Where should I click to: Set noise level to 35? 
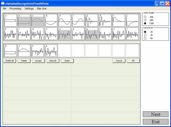pyautogui.click(x=145, y=35)
